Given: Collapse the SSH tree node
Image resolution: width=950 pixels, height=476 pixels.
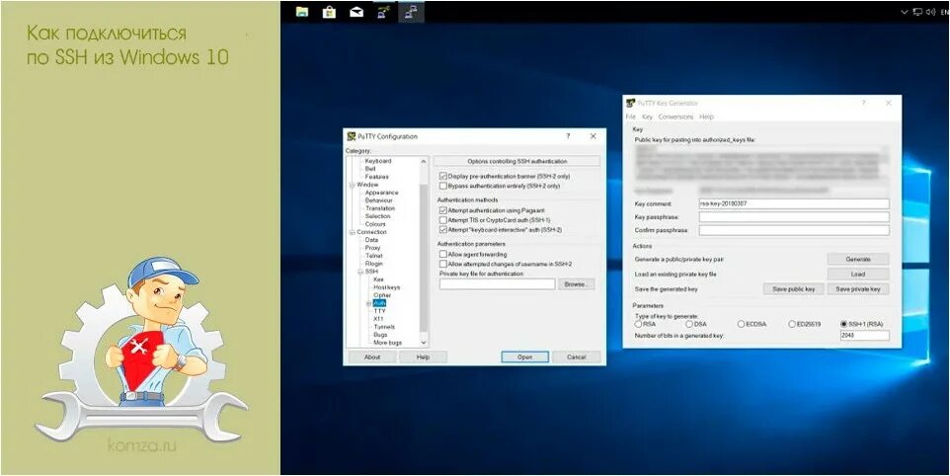Looking at the screenshot, I should point(360,272).
